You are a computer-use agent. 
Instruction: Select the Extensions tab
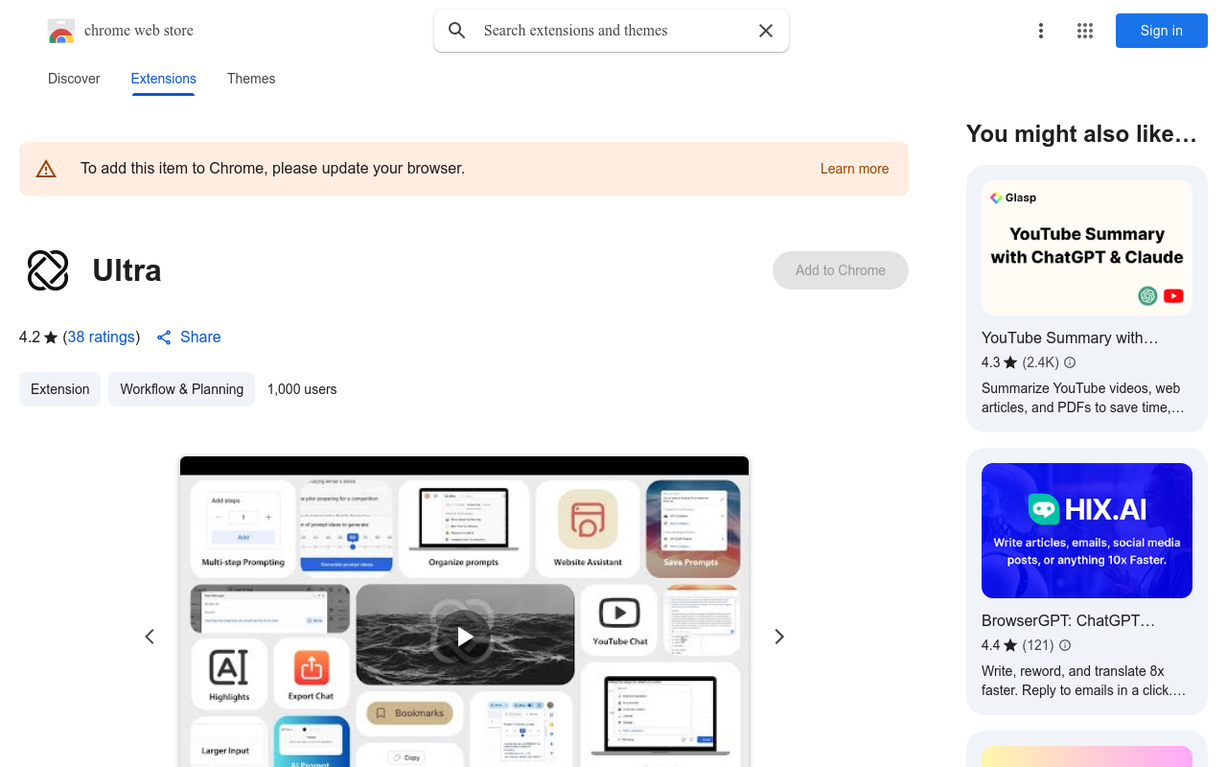pos(164,79)
